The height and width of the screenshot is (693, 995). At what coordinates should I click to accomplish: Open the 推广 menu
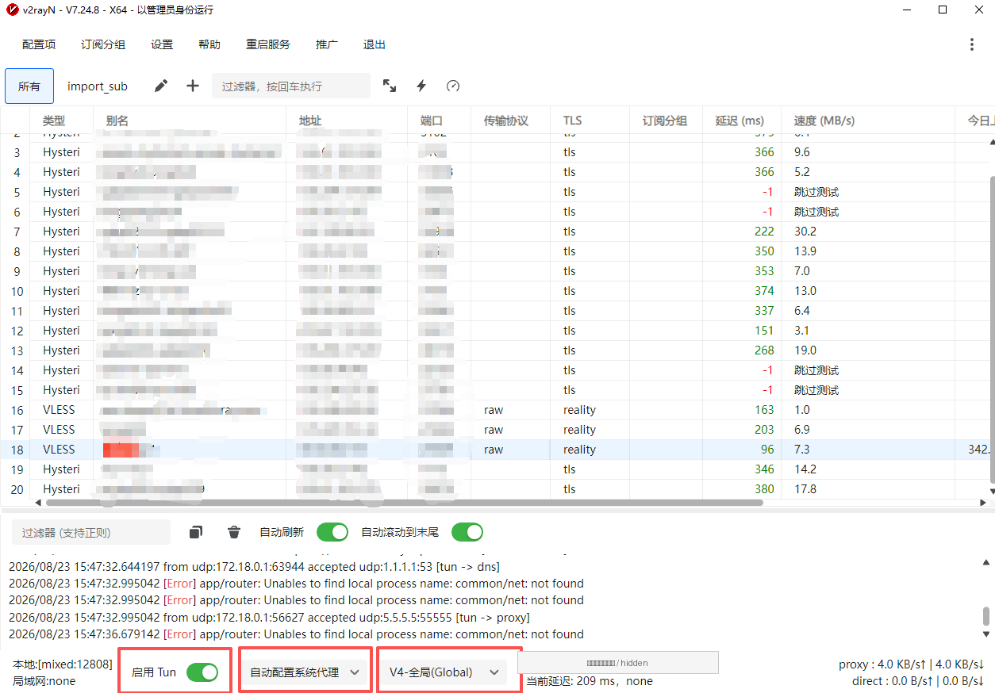click(x=327, y=44)
